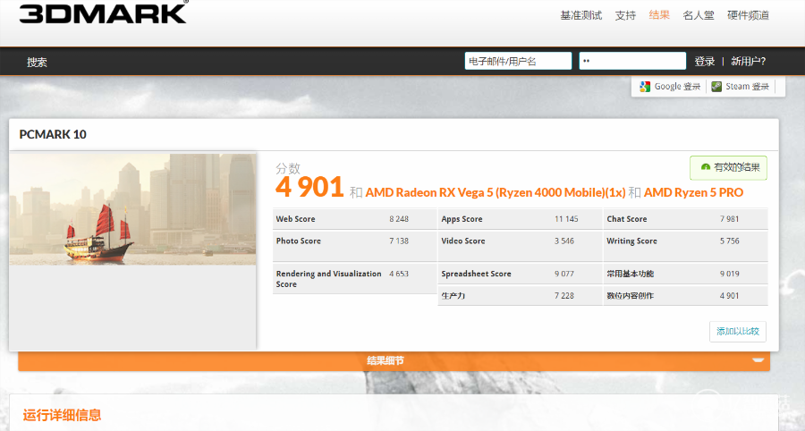Click the PCMARK 10 heading
This screenshot has height=431, width=805.
pyautogui.click(x=53, y=134)
